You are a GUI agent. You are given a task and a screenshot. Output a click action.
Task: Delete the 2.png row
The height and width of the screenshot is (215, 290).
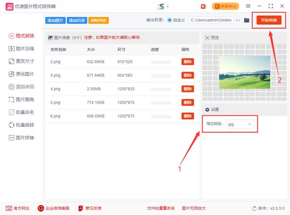[x=188, y=62]
